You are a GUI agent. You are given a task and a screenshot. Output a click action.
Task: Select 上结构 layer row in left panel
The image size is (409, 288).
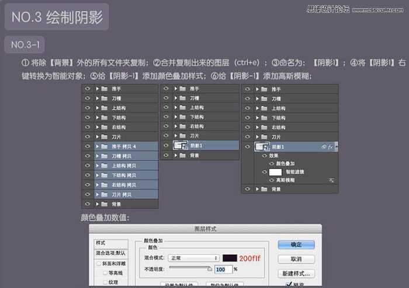pyautogui.click(x=120, y=108)
